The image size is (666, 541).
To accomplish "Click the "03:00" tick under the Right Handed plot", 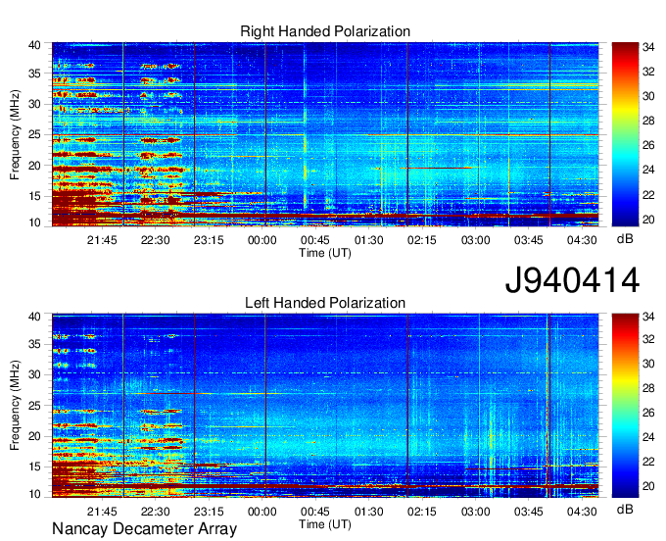I will [x=475, y=240].
